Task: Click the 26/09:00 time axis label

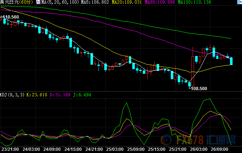Action: 219,149
